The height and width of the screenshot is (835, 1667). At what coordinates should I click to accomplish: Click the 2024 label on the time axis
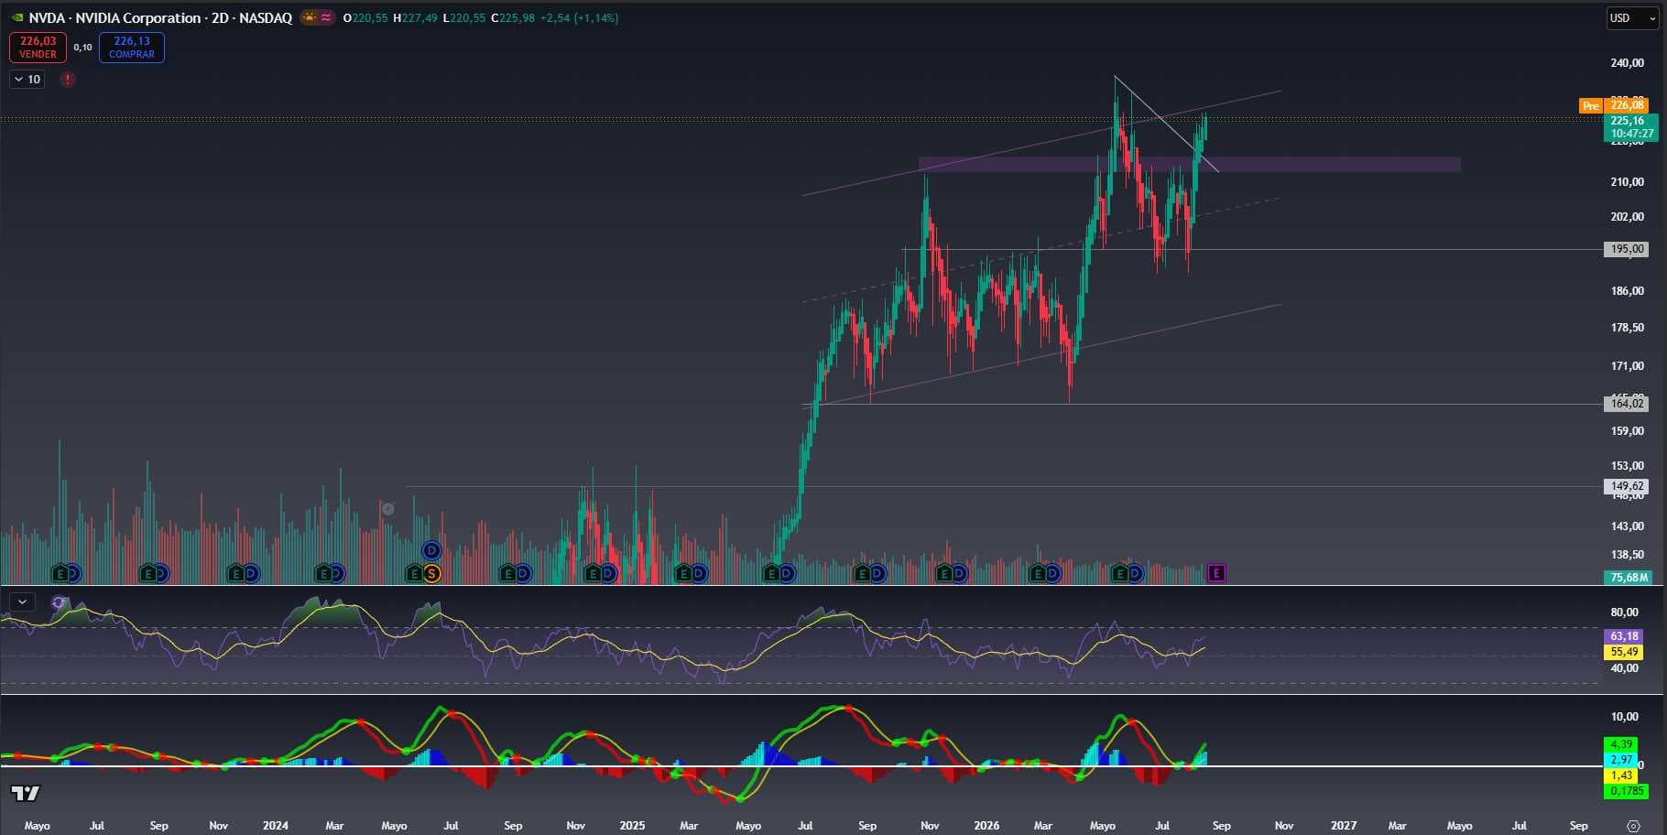click(276, 826)
